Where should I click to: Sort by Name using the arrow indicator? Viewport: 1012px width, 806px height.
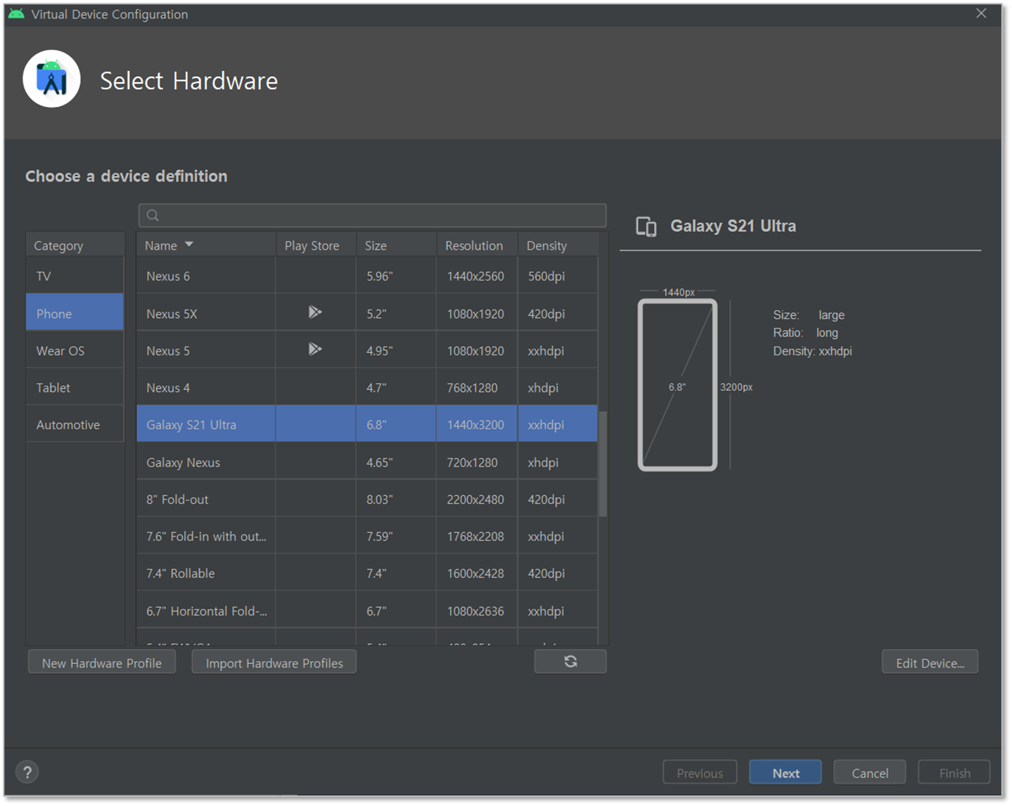click(x=188, y=245)
